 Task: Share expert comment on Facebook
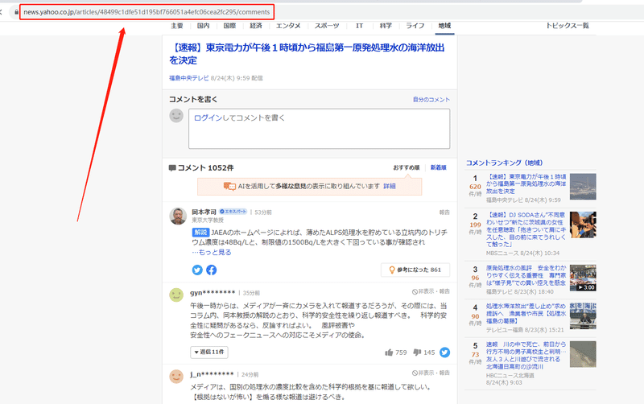[x=212, y=270]
